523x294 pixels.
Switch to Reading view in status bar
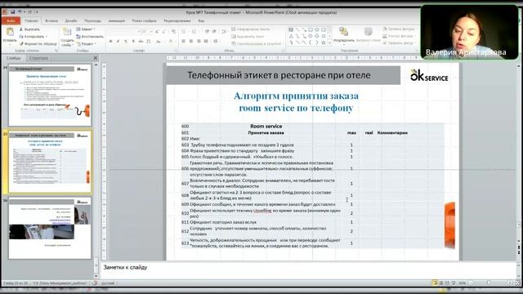(x=447, y=283)
